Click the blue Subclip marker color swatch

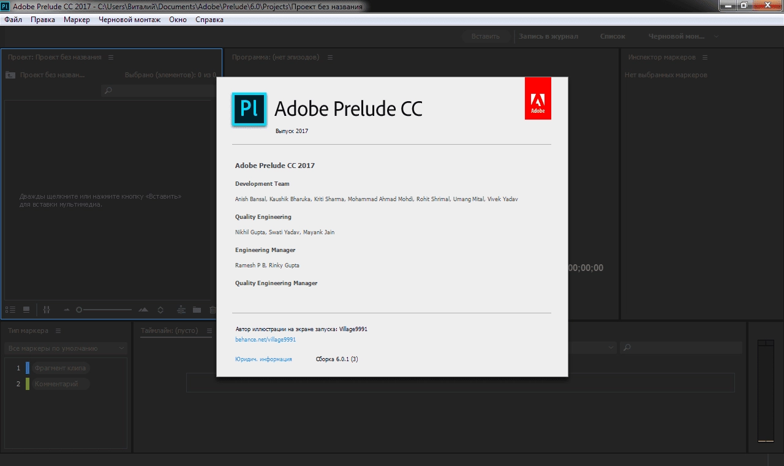point(28,368)
